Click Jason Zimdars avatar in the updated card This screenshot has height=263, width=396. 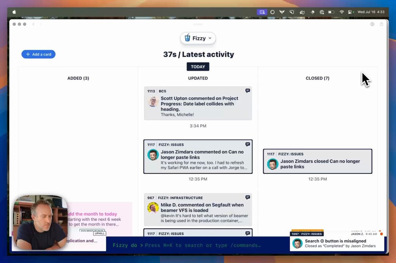click(x=153, y=155)
